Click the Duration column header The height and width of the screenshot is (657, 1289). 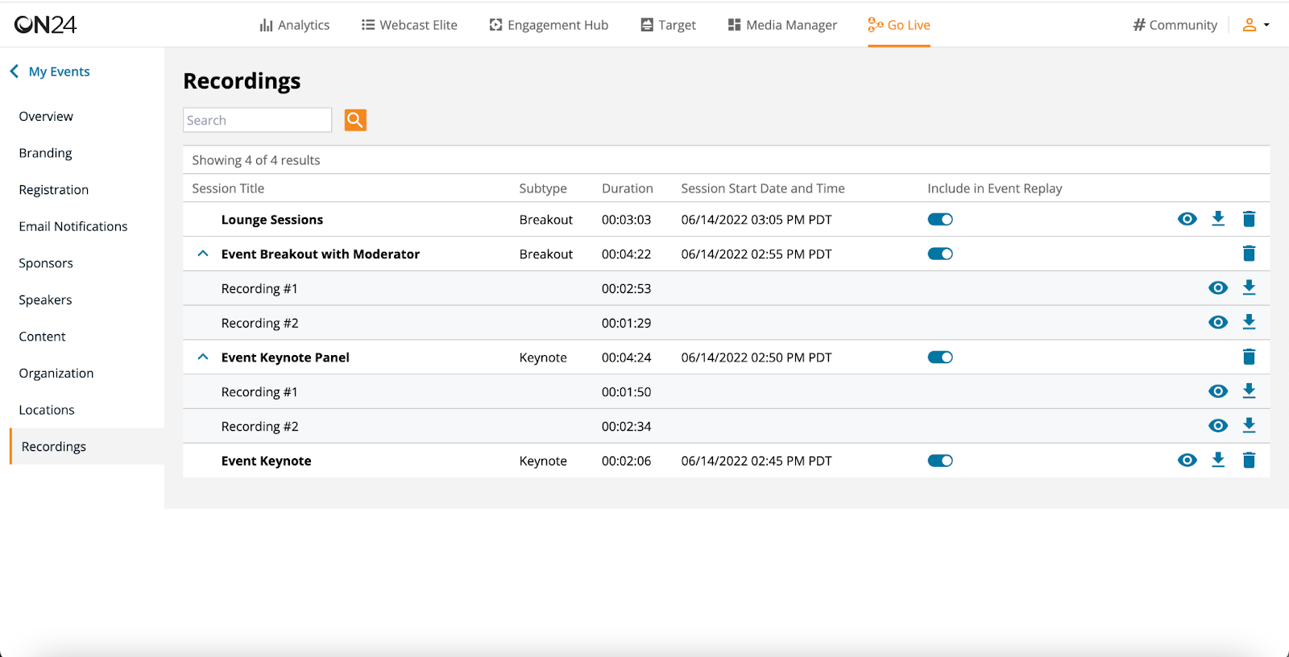pos(628,188)
